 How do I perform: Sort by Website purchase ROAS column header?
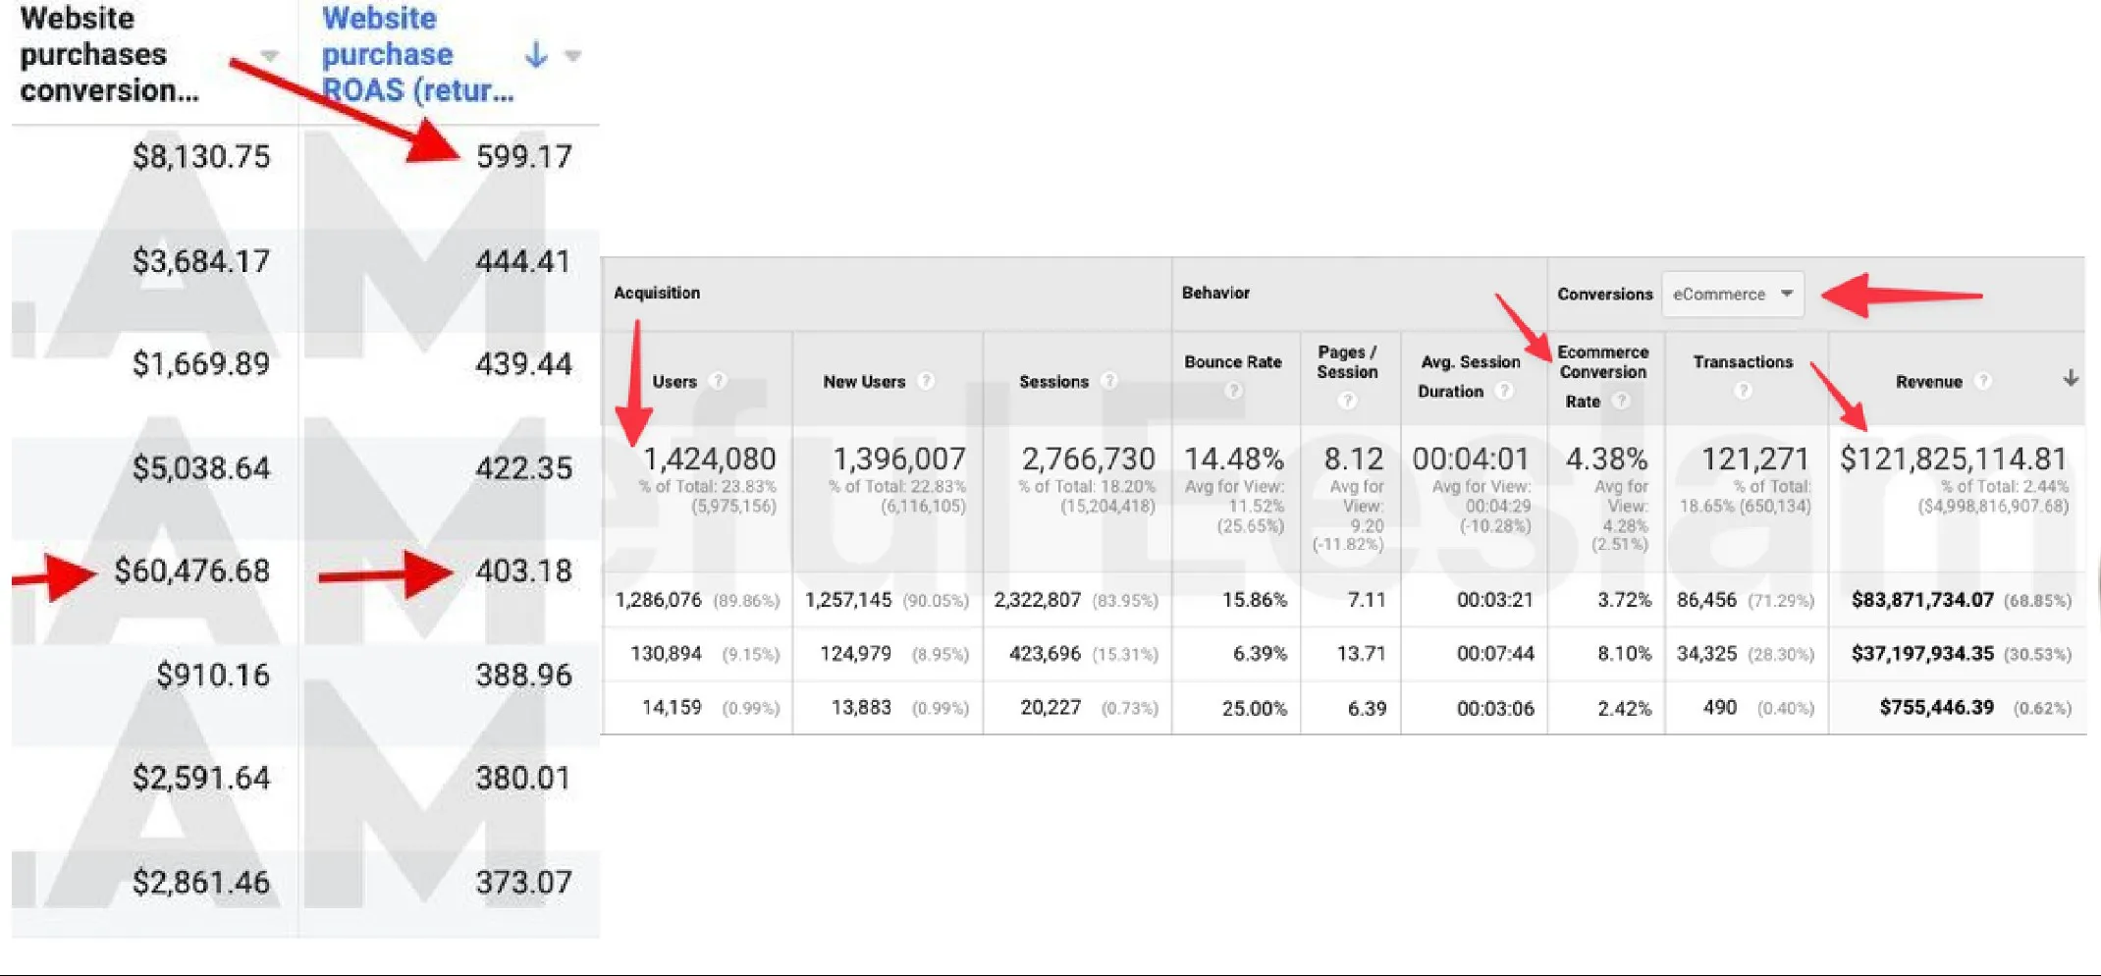[x=417, y=54]
